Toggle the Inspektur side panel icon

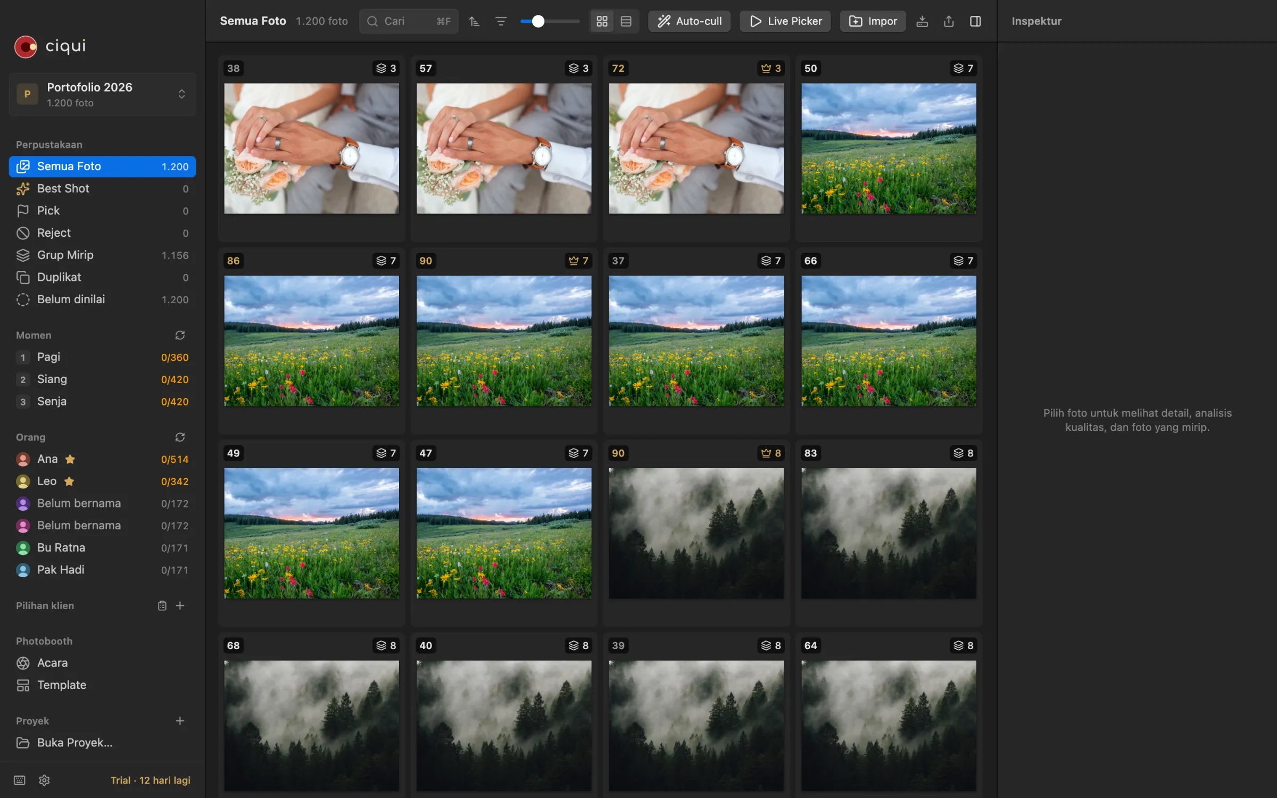coord(975,21)
